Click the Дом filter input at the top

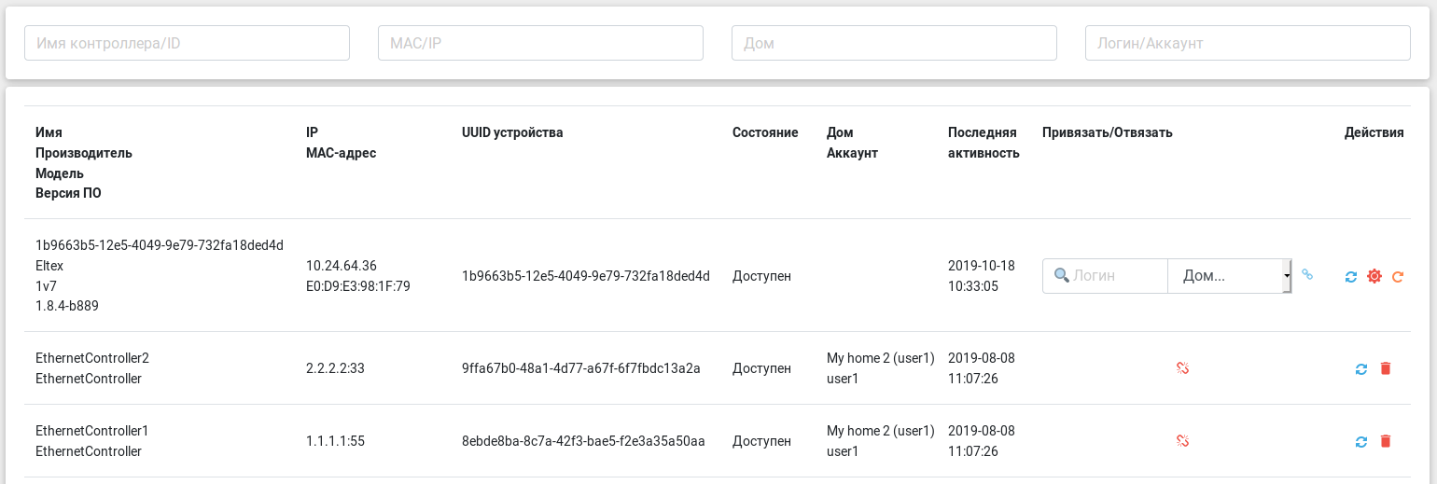coord(894,43)
